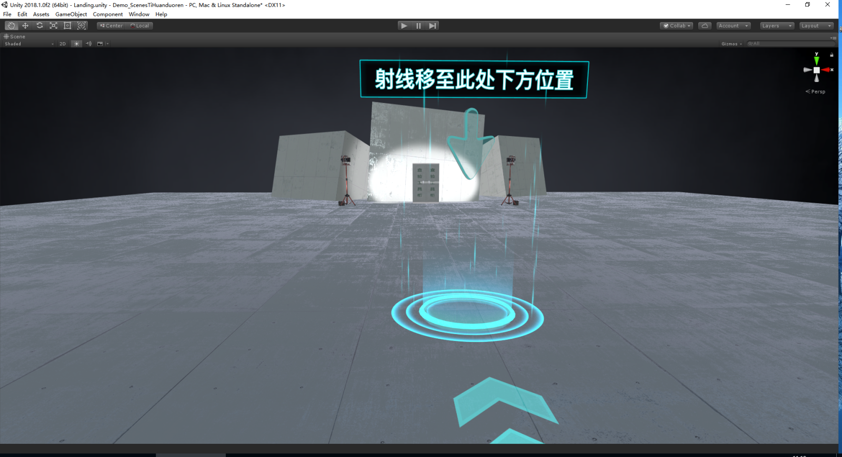Click the green Y axis gizmo cone
The image size is (842, 457).
pos(816,60)
